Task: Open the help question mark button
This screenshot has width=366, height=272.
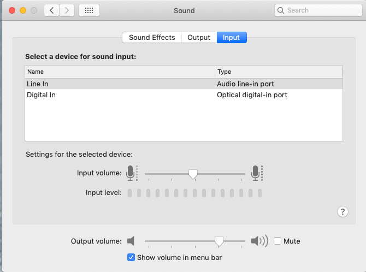Action: [x=343, y=211]
